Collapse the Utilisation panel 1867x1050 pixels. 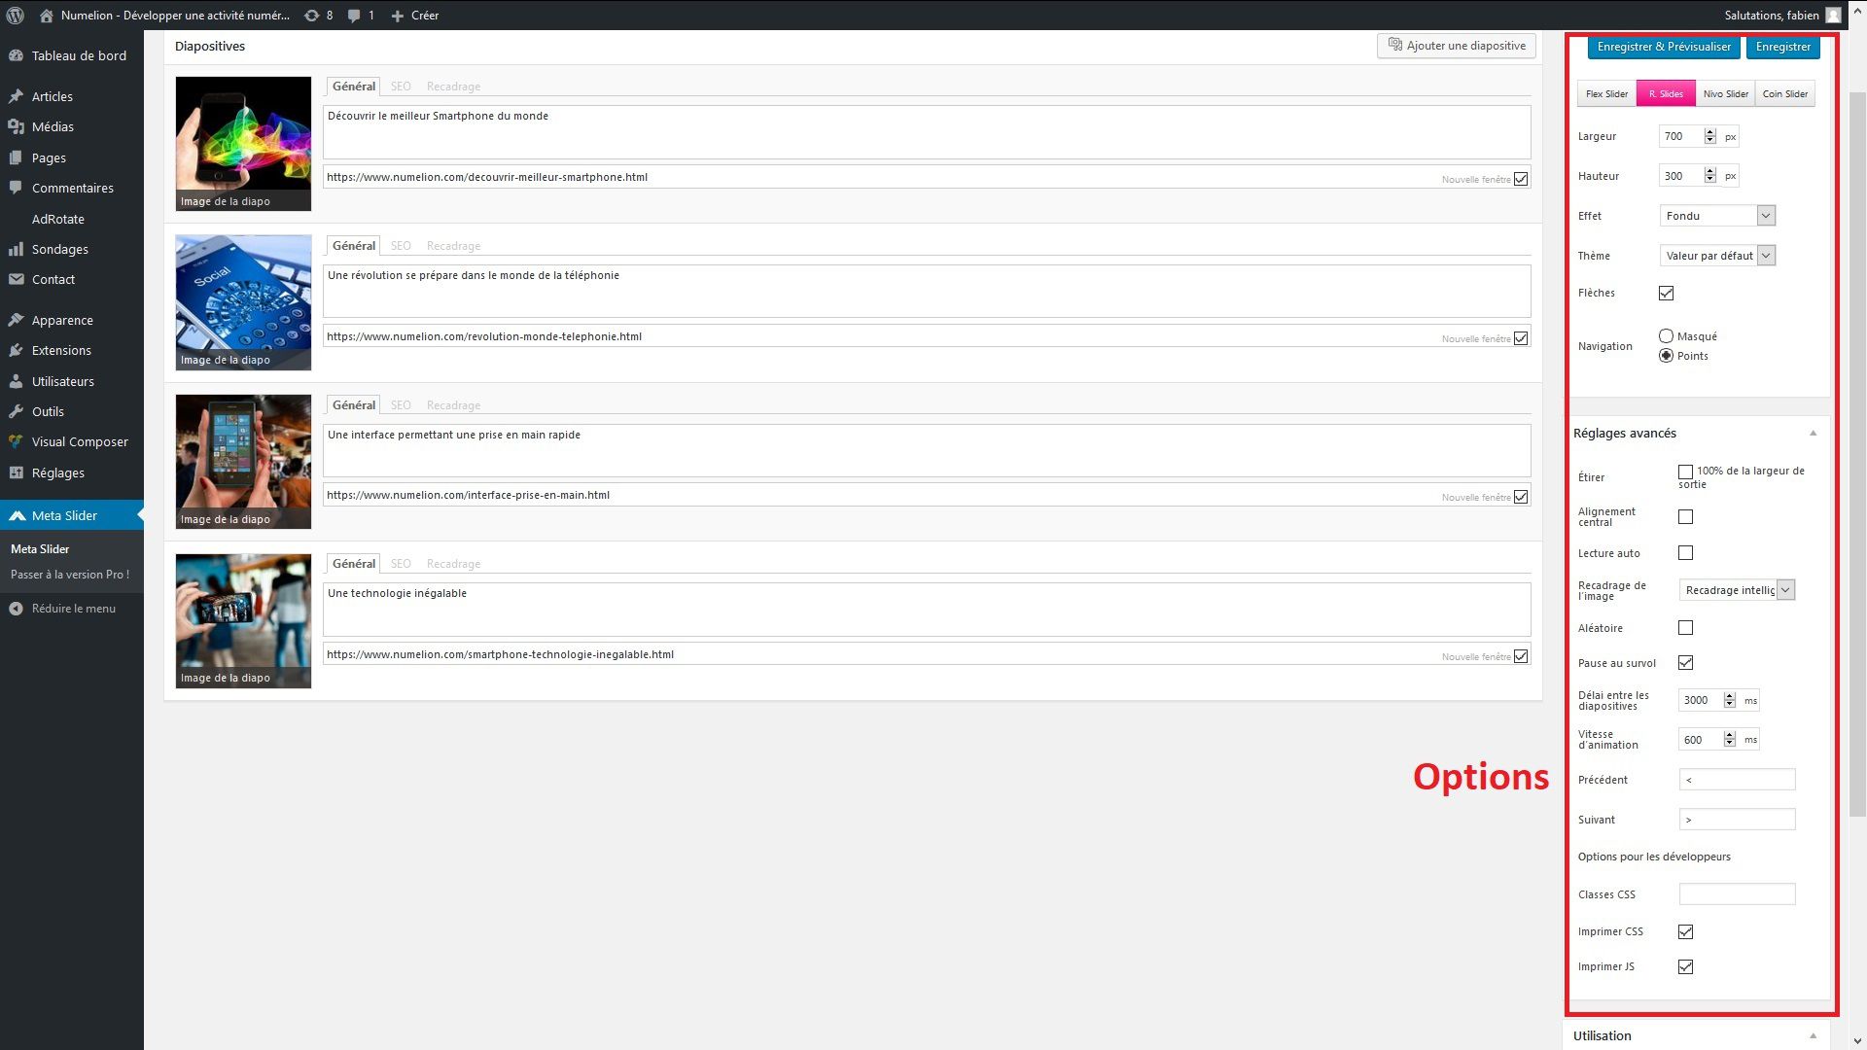click(1813, 1035)
